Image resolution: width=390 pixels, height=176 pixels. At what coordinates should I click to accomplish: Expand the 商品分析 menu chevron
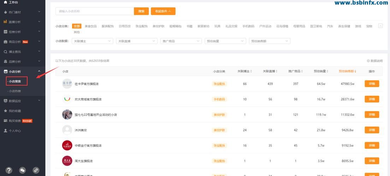click(39, 42)
